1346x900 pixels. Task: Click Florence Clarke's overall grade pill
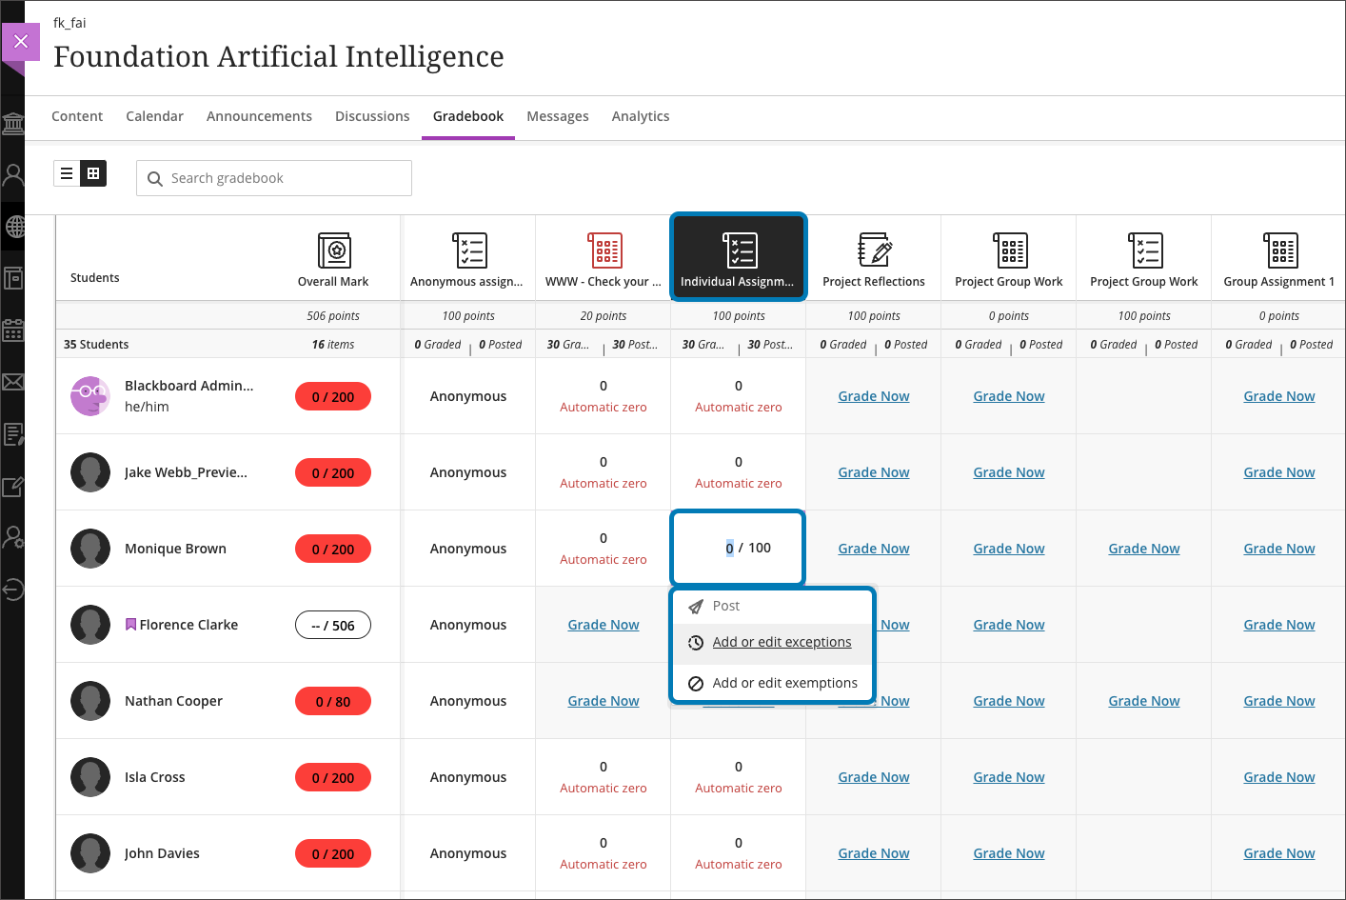333,626
